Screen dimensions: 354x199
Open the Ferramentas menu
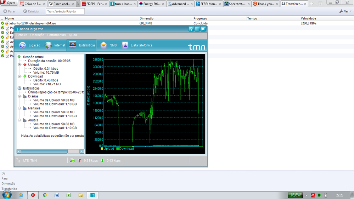[56, 35]
